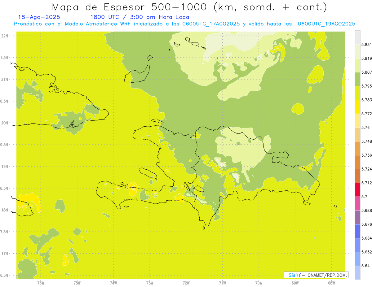Image resolution: width=372 pixels, height=287 pixels.
Task: Click green legend swatch between 5.807 and 5.795
Action: (357, 79)
